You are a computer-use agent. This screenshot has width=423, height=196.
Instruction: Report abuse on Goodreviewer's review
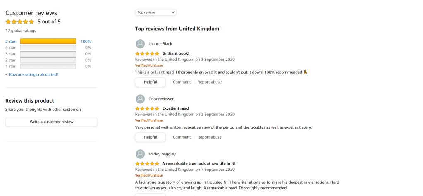[x=210, y=137]
